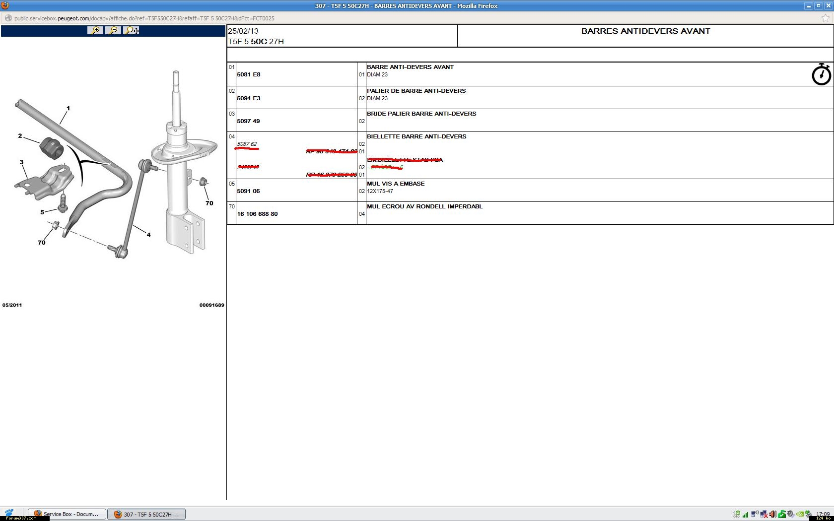The height and width of the screenshot is (521, 834).
Task: Click PALIER DE BARRE ANTI-DEVERS description
Action: point(416,91)
